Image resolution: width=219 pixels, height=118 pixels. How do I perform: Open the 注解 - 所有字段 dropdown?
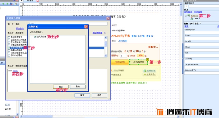(x=200, y=23)
